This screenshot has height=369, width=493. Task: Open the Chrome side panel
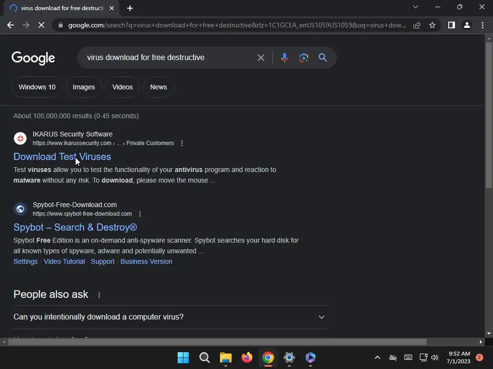(x=452, y=25)
